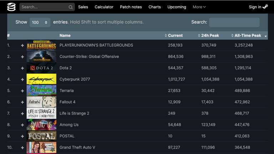Click the plus icon beside Grand Theft Auto V
Screen dimensions: 274x154
(22, 148)
